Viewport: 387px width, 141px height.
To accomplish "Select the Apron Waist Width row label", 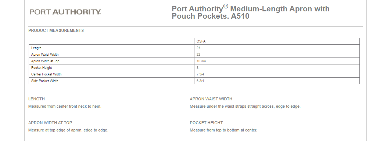I will click(45, 55).
